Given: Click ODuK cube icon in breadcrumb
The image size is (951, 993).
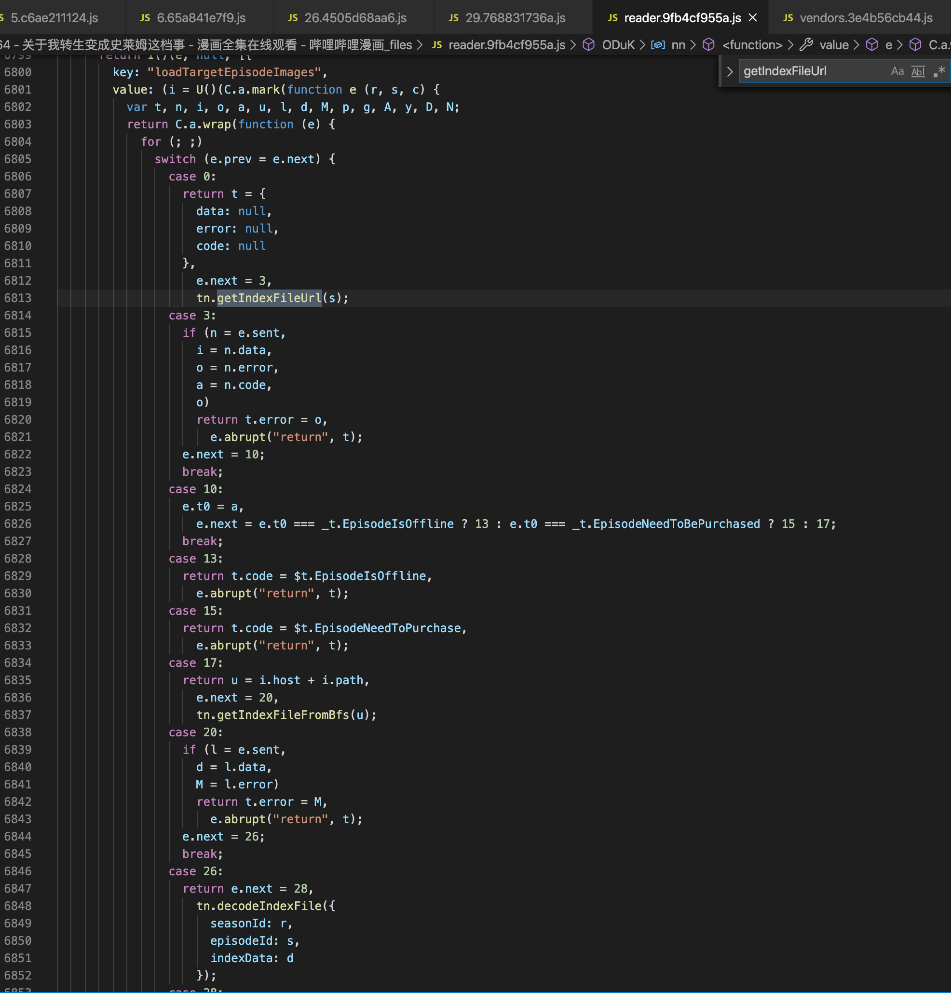Looking at the screenshot, I should tap(588, 45).
